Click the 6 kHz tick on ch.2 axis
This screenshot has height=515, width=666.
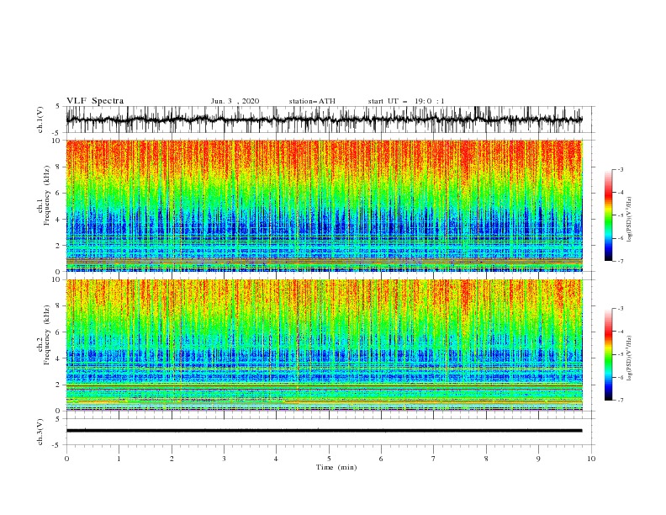tap(58, 332)
